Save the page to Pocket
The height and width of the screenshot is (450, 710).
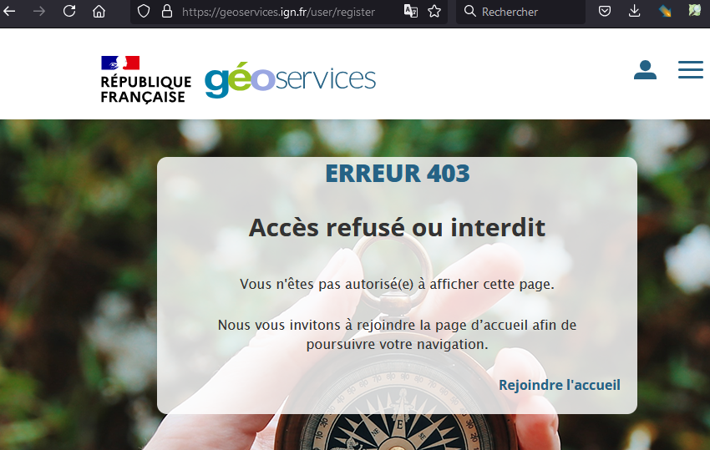[x=605, y=11]
